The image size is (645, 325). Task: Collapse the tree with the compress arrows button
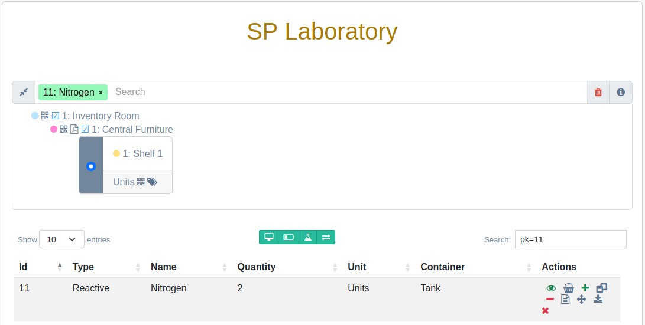24,93
